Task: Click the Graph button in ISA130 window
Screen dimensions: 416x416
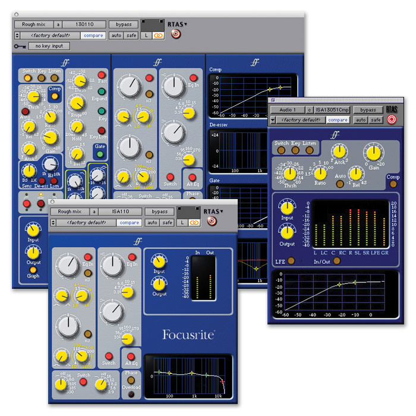Action: click(x=33, y=270)
